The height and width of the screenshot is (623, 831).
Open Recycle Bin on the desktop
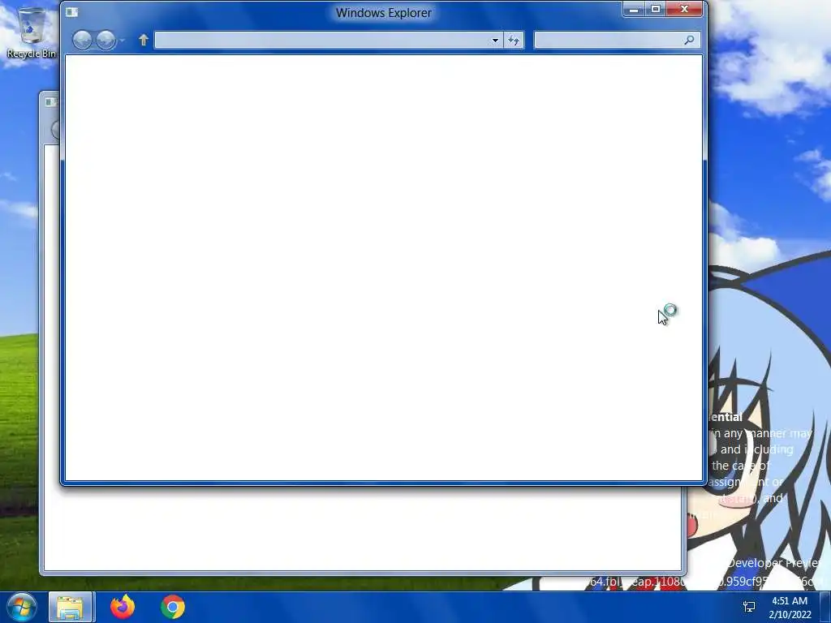pyautogui.click(x=32, y=32)
